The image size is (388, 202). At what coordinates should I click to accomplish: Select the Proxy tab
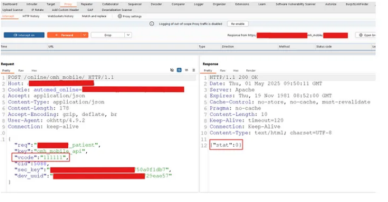click(x=68, y=4)
